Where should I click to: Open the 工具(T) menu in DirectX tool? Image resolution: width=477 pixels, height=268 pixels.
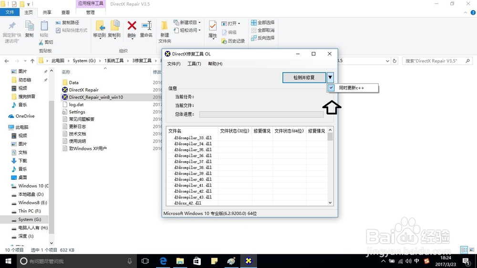(194, 63)
